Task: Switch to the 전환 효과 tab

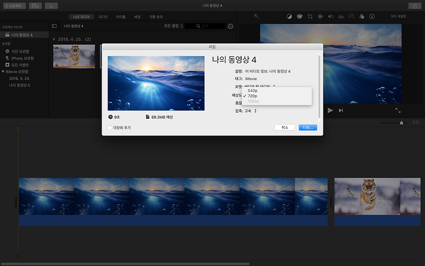Action: [156, 17]
